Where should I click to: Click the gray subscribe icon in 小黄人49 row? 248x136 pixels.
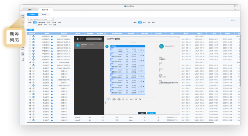pyautogui.click(x=34, y=117)
